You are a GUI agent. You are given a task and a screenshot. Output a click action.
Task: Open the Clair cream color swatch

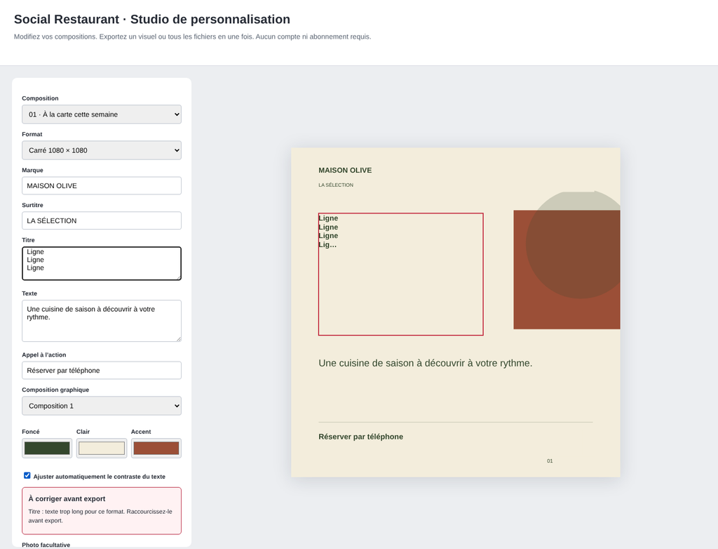(x=102, y=448)
